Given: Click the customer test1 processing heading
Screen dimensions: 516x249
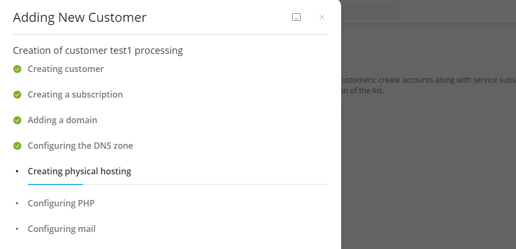Looking at the screenshot, I should pyautogui.click(x=98, y=51).
